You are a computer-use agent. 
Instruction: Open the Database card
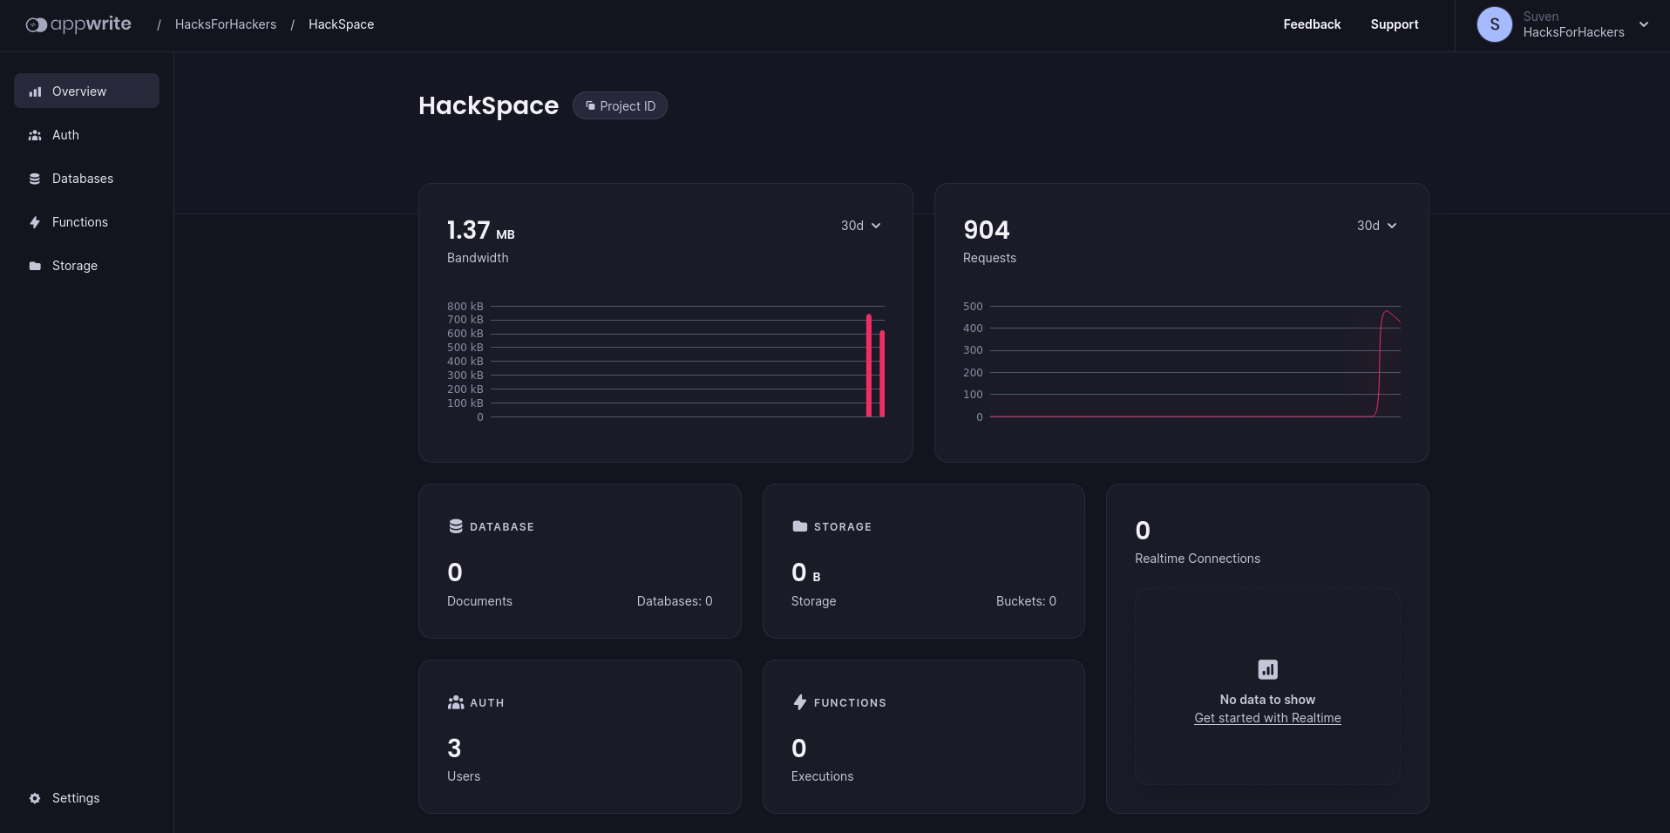point(580,561)
